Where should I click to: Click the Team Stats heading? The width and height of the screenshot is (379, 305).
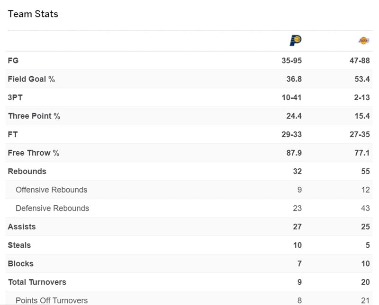point(33,14)
